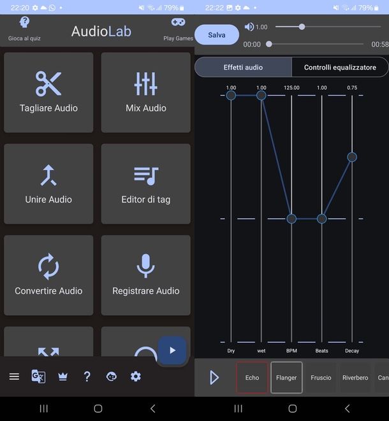This screenshot has width=389, height=421.
Task: Click the Dry label
Action: coord(231,351)
